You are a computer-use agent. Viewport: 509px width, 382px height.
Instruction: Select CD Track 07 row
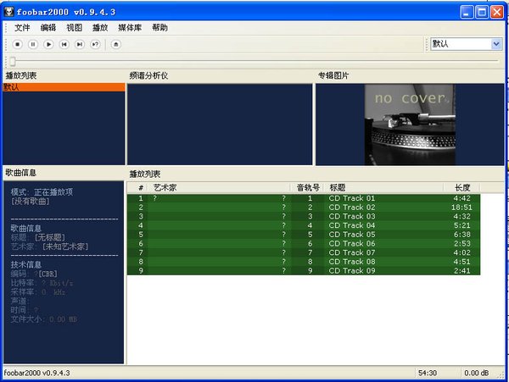pos(304,252)
